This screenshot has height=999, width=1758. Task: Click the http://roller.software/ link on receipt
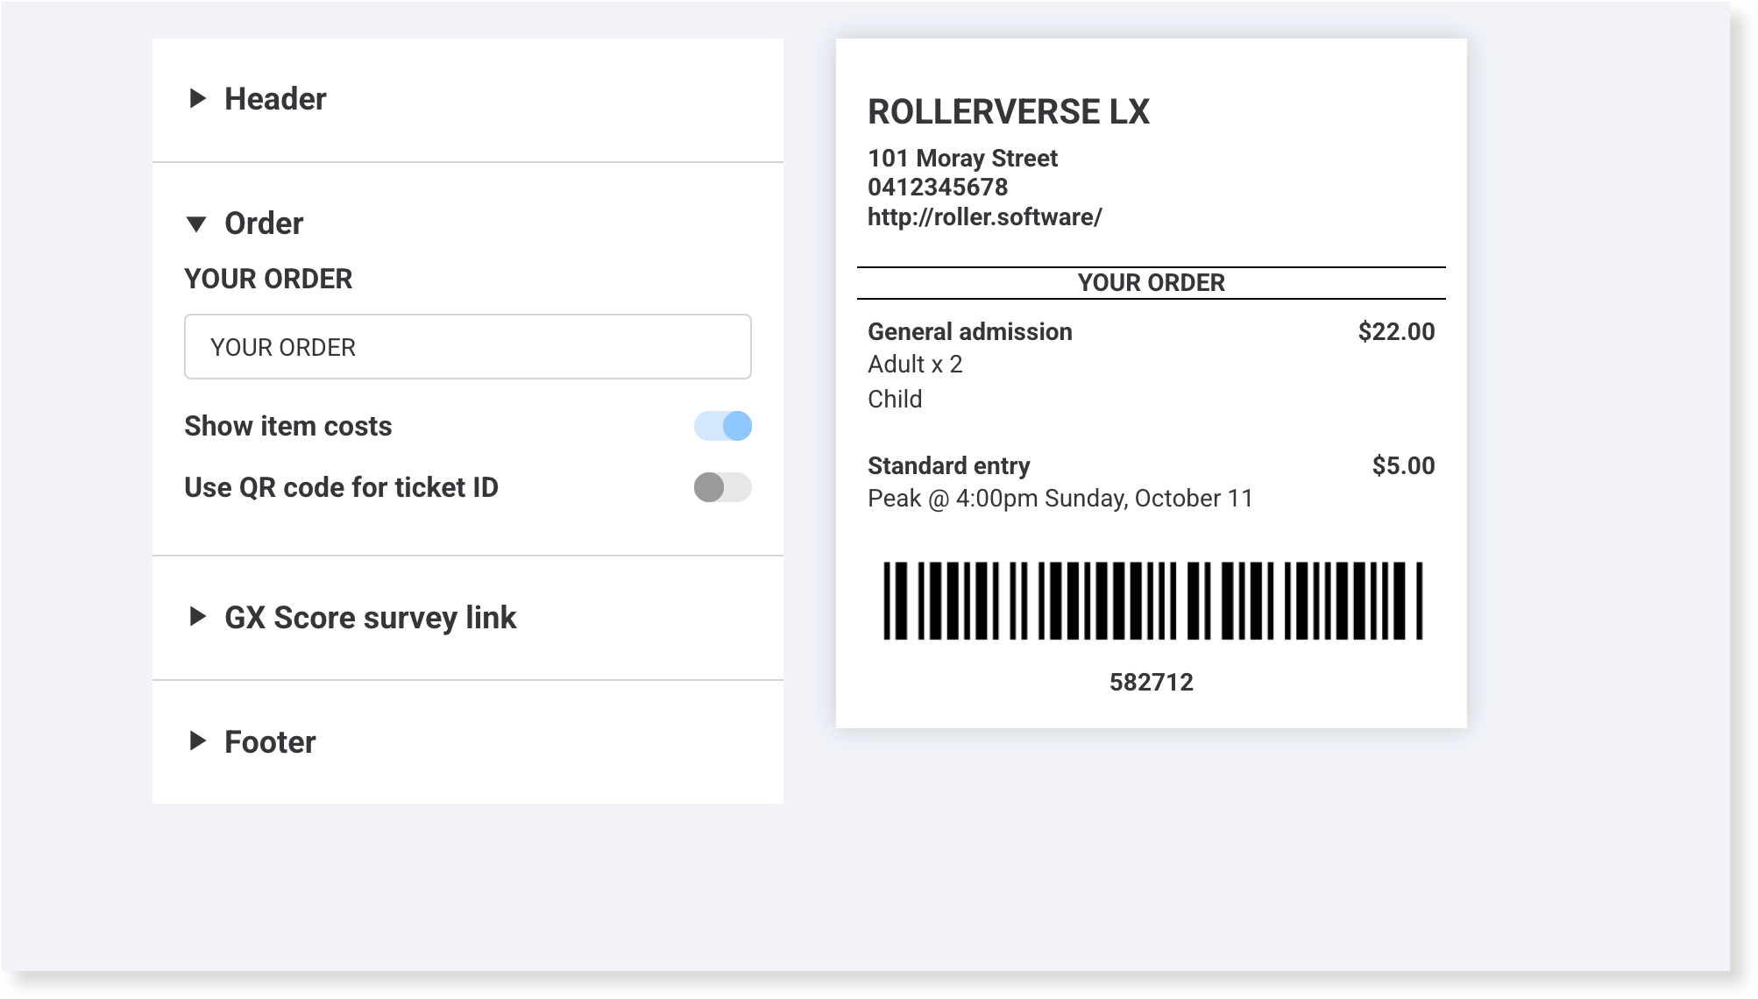point(985,217)
